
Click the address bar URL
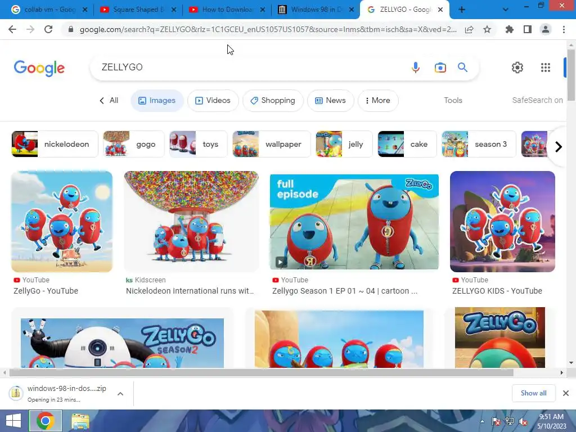(x=268, y=29)
